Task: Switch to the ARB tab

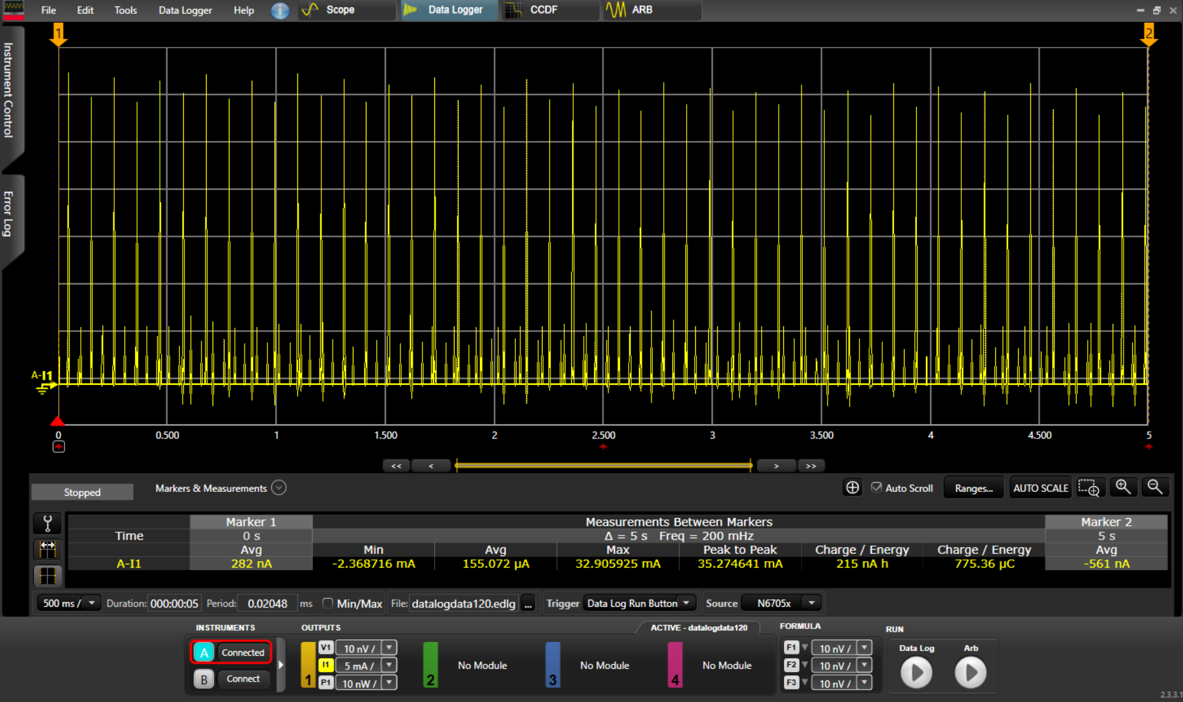Action: point(652,10)
